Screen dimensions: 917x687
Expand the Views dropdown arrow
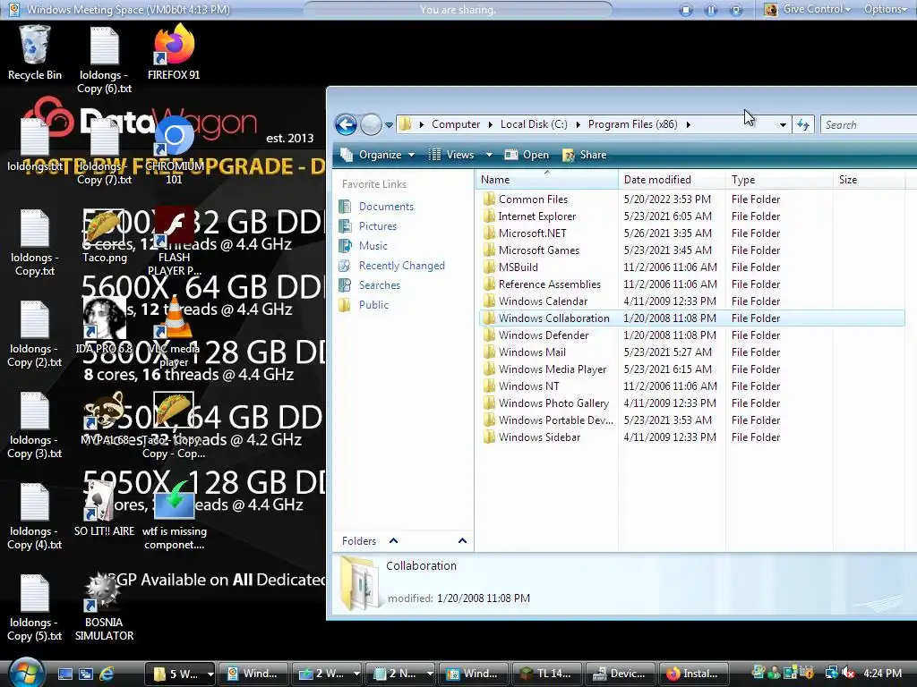489,155
